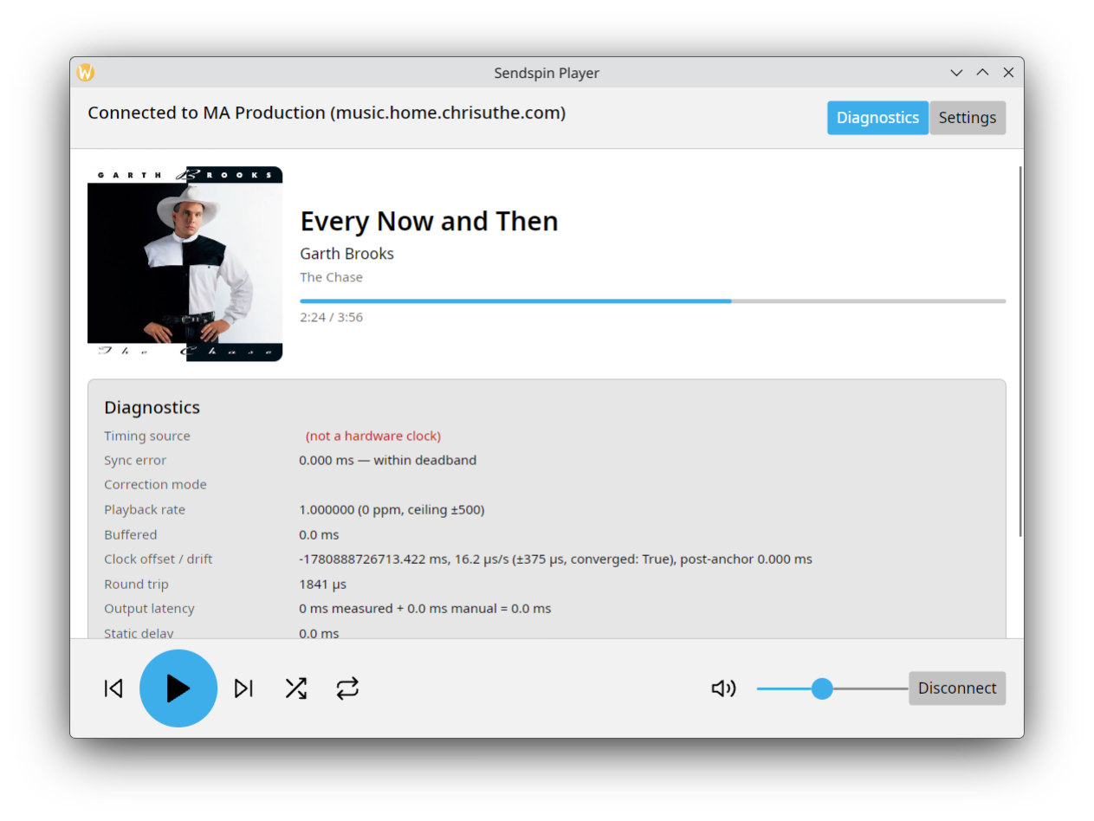The height and width of the screenshot is (821, 1094).
Task: Click the song title Every Now and Then
Action: coord(429,222)
